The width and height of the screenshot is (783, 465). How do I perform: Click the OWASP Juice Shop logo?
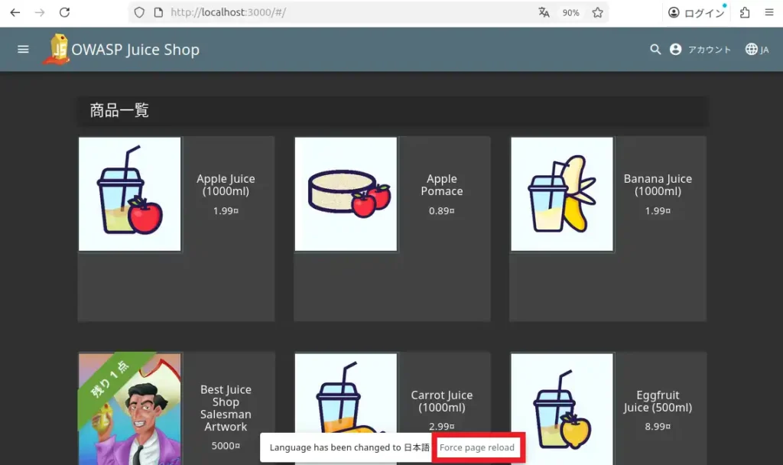click(57, 50)
